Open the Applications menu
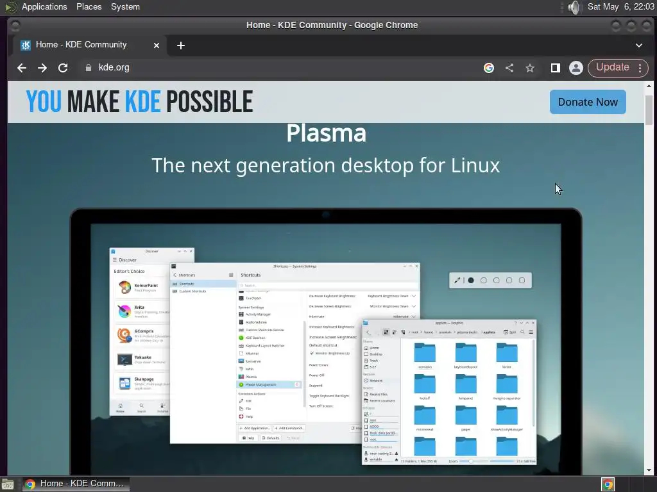657x492 pixels. point(44,6)
